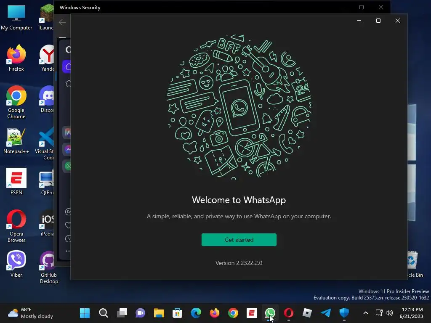Viewport: 431px width, 323px height.
Task: Click the 'Version 2.2322.2.0' text
Action: (239, 263)
